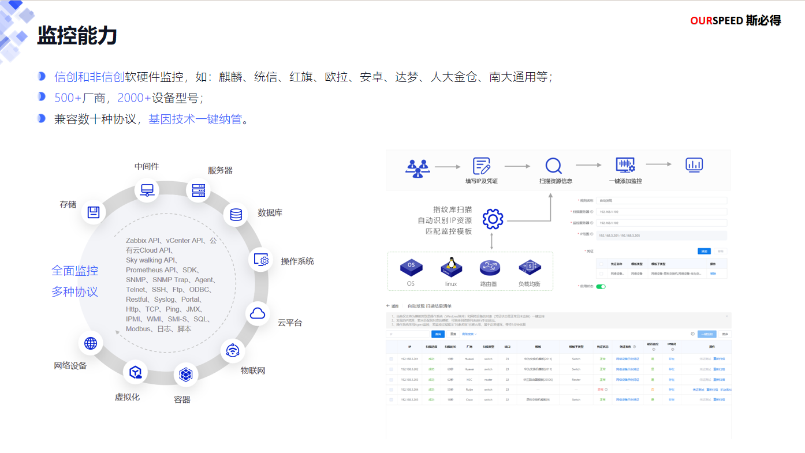Click the 返回 back arrow link
Viewport: 805px width, 453px height.
click(393, 306)
